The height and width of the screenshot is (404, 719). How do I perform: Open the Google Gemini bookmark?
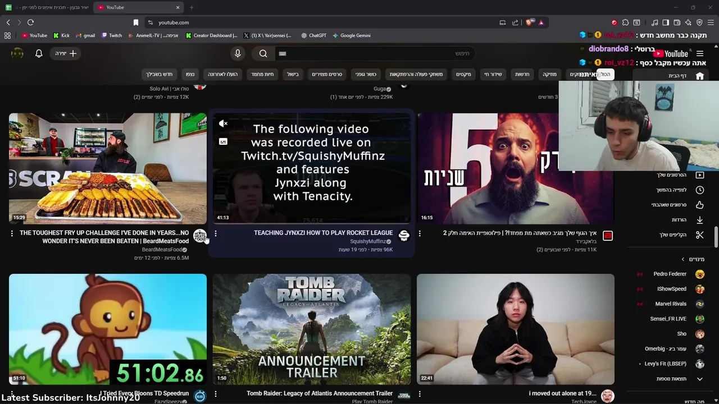point(351,35)
